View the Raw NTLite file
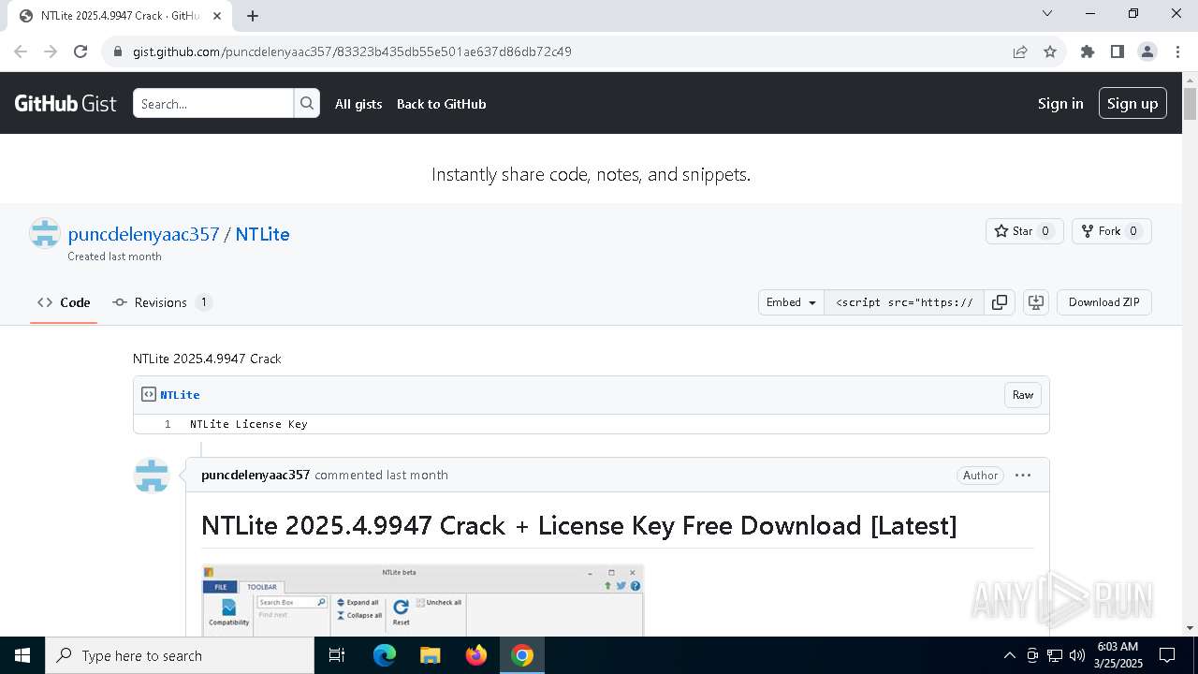The width and height of the screenshot is (1198, 674). tap(1023, 395)
